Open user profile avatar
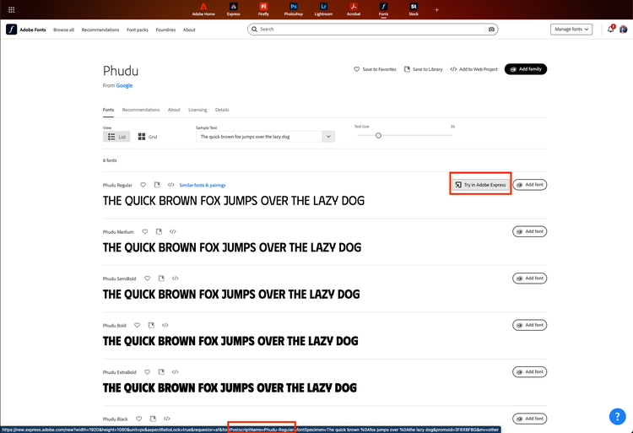Screen dimensions: 633x433 point(624,29)
